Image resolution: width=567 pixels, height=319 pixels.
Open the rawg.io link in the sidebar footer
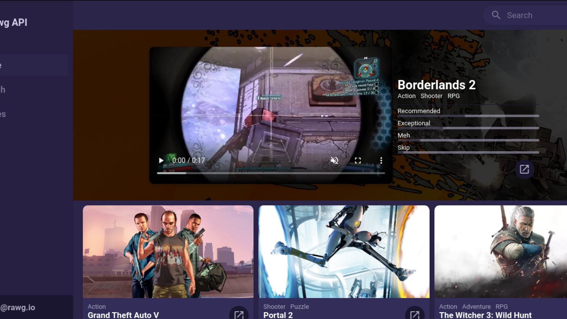click(x=18, y=307)
